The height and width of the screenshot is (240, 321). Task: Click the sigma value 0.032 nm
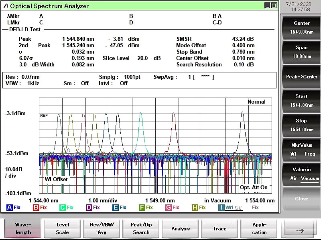pos(83,52)
